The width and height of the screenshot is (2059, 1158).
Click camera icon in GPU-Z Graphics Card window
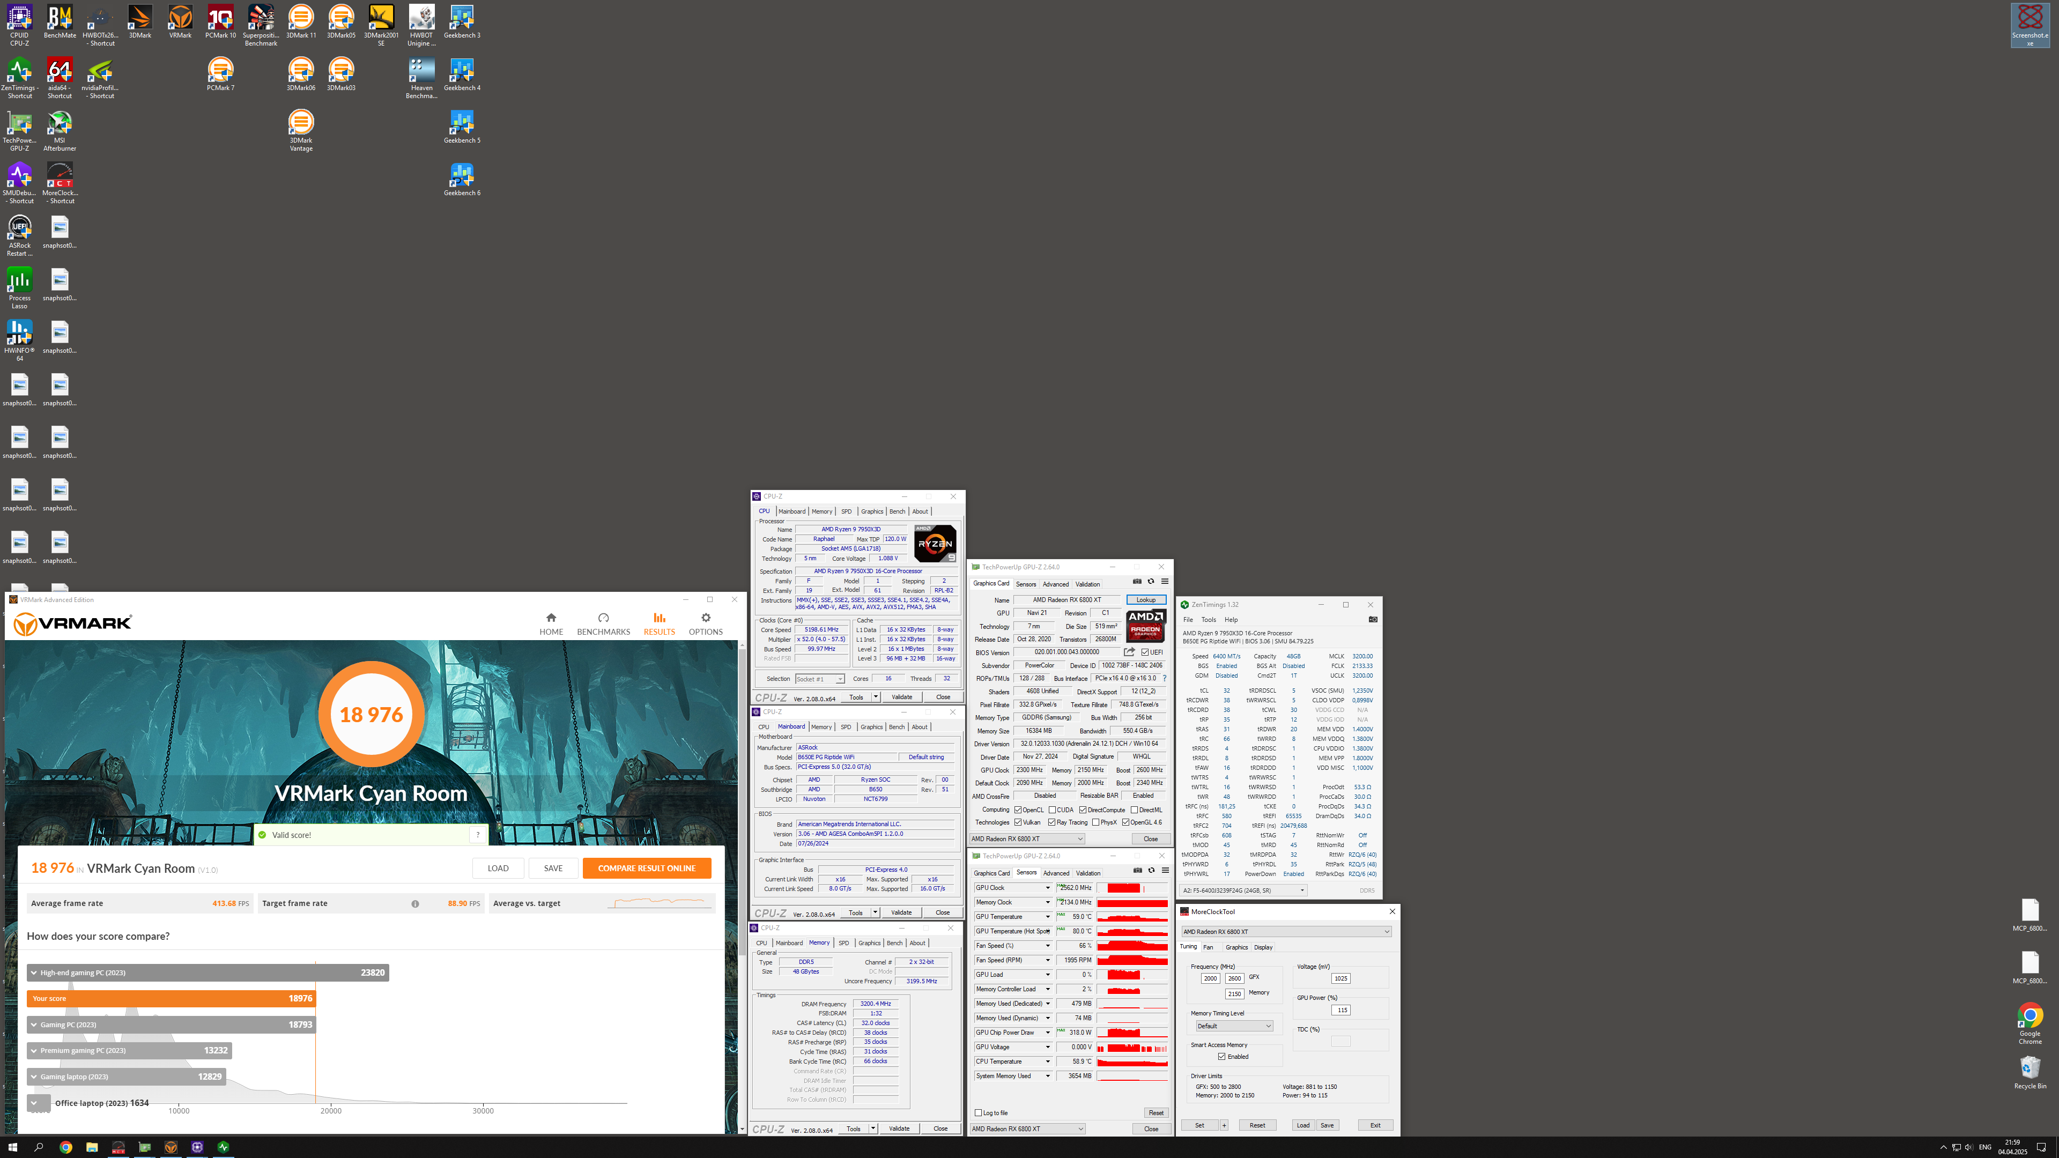(x=1137, y=582)
